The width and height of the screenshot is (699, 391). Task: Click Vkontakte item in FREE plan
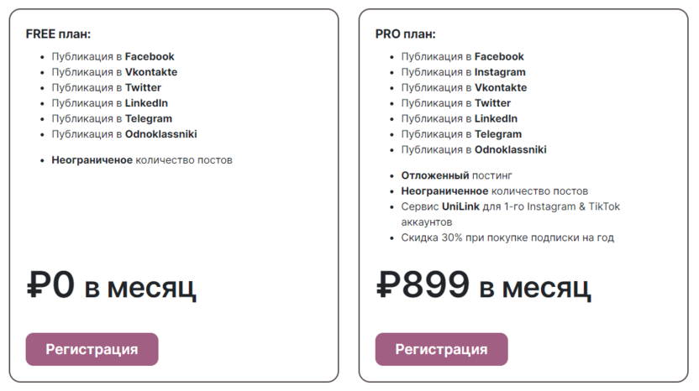click(x=114, y=72)
